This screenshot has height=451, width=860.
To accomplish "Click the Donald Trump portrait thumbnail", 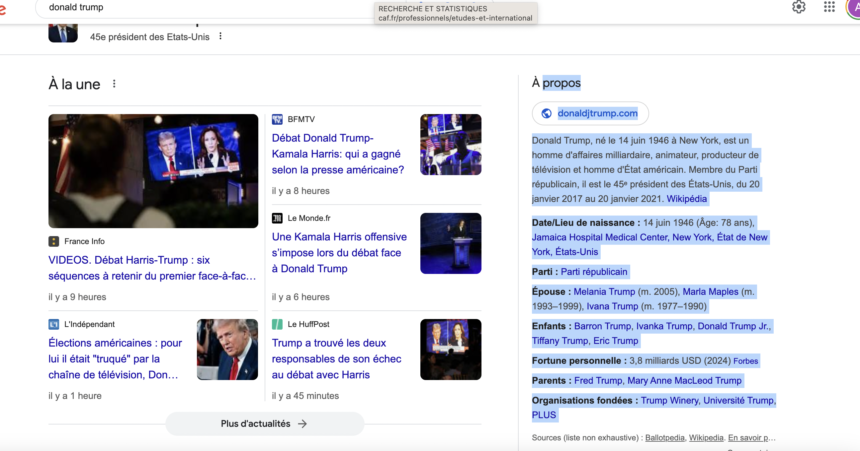I will point(63,33).
